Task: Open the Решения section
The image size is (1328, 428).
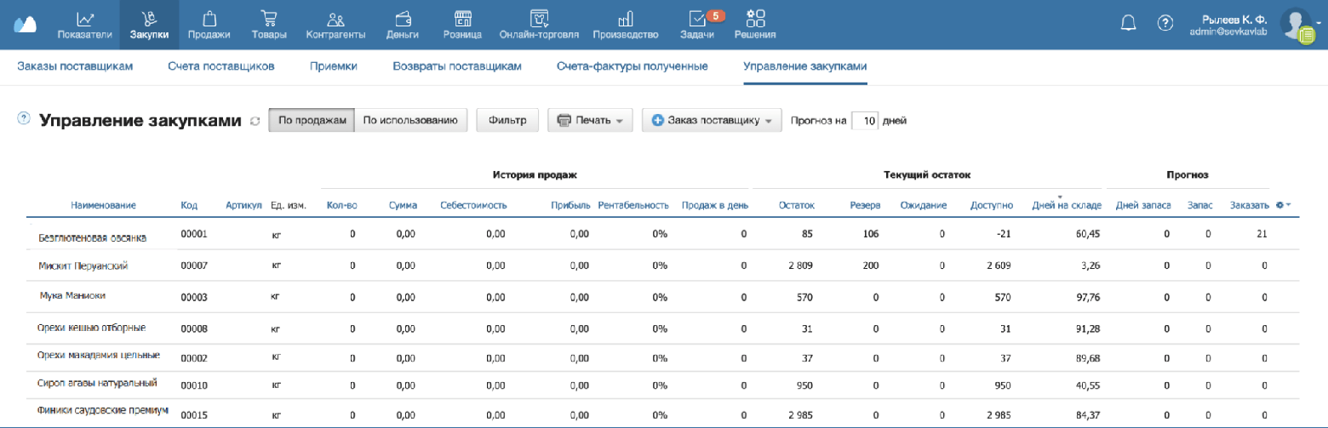Action: tap(755, 25)
